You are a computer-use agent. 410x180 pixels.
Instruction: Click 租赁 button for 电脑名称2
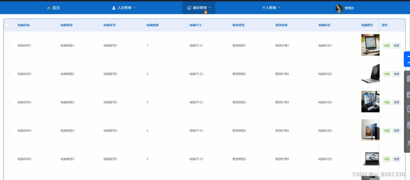396,74
